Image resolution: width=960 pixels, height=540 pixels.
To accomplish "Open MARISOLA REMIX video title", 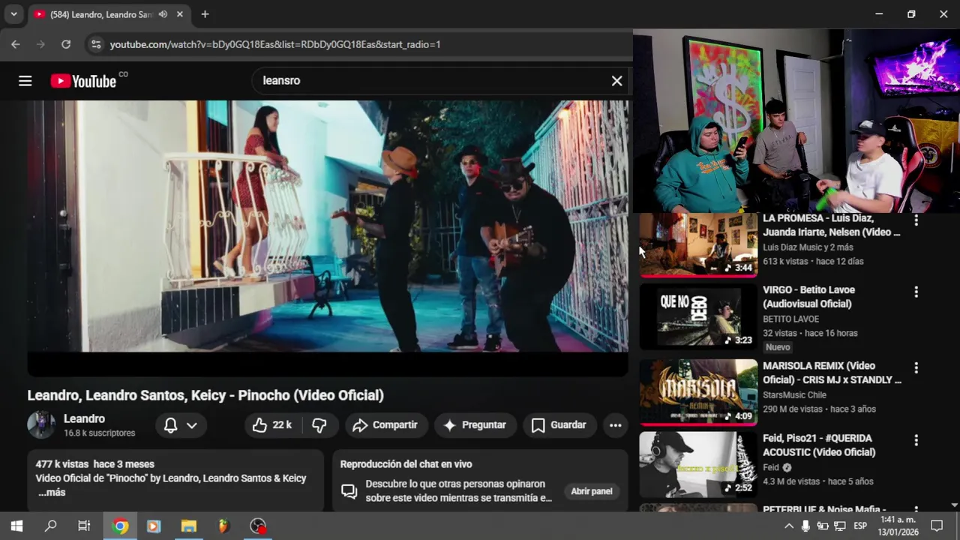I will (832, 373).
